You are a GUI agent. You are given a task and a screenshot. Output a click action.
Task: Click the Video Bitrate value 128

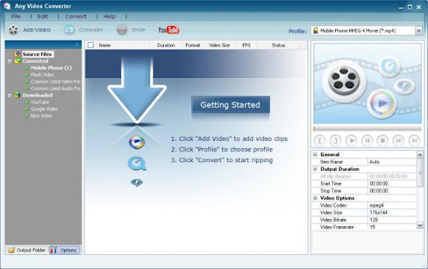tap(392, 220)
